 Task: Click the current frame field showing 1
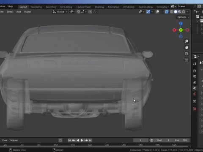coord(141,140)
